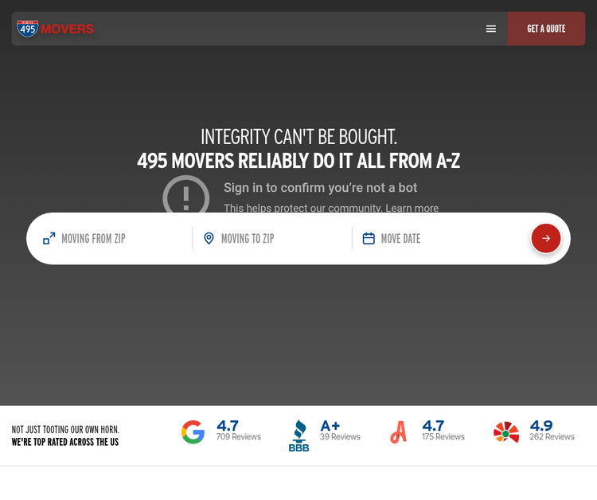Click the calendar icon

[369, 238]
